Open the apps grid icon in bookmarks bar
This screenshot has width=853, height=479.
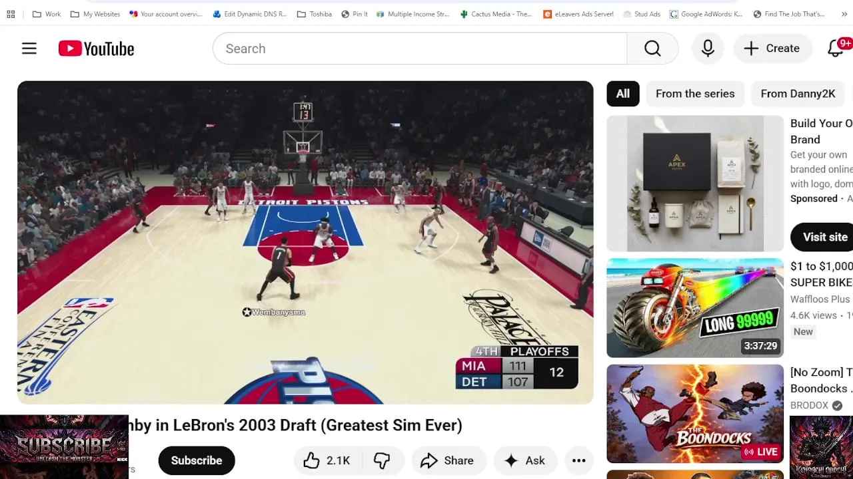[x=11, y=14]
